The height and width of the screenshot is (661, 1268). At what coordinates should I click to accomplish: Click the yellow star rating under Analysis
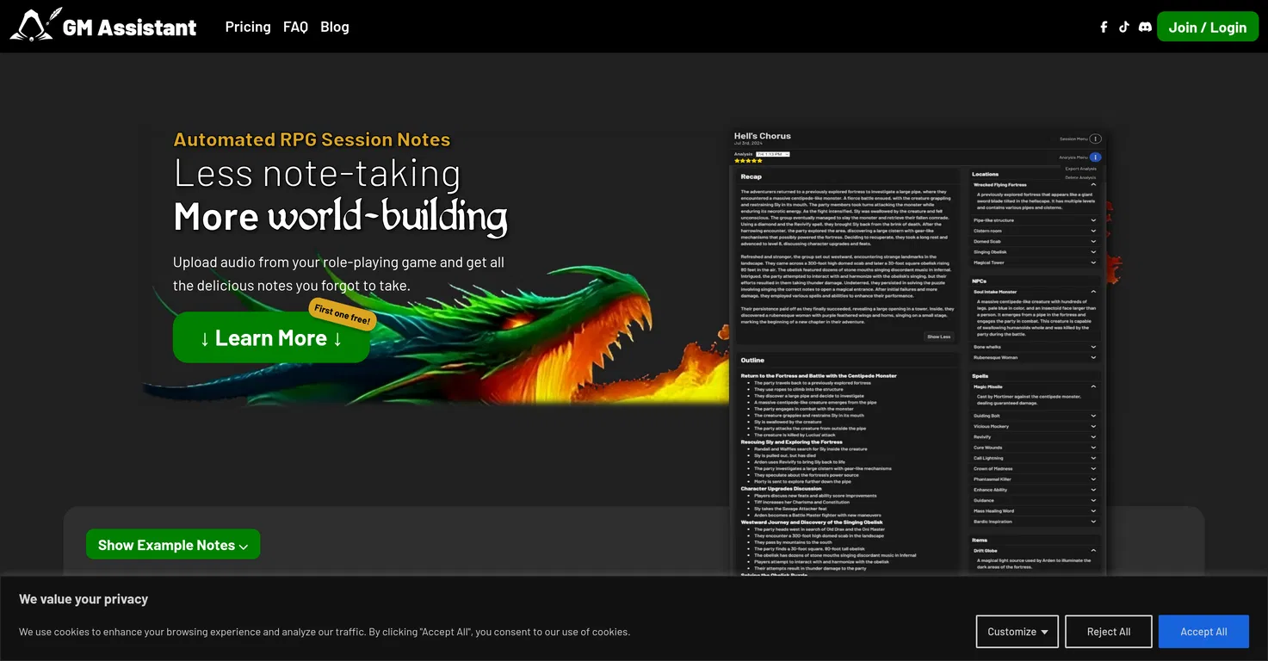[748, 161]
